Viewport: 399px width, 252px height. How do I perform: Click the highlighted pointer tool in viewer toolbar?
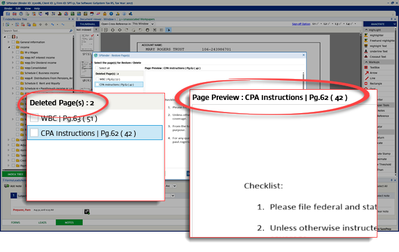pyautogui.click(x=168, y=30)
